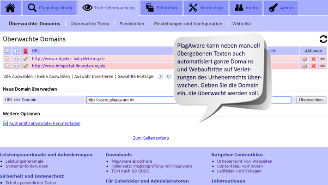This screenshot has width=328, height=185.
Task: Open TOM nach §9 BDSG link
Action: [130, 171]
